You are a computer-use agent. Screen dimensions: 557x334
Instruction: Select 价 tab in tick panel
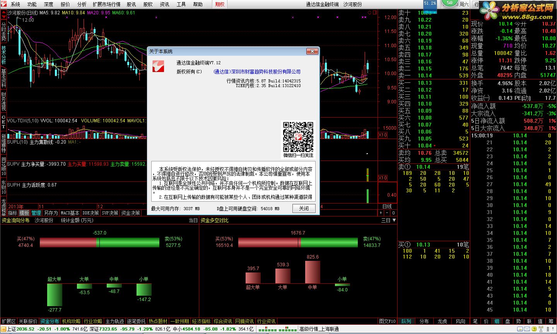486,321
